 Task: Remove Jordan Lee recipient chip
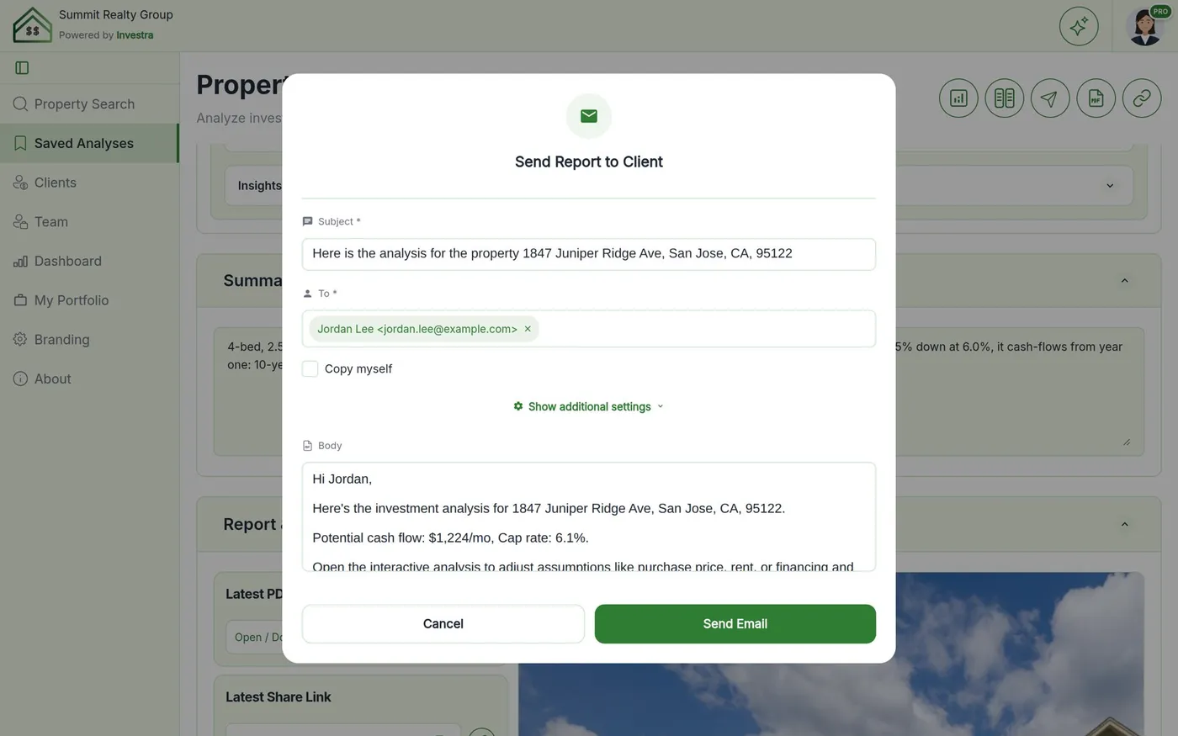tap(528, 329)
